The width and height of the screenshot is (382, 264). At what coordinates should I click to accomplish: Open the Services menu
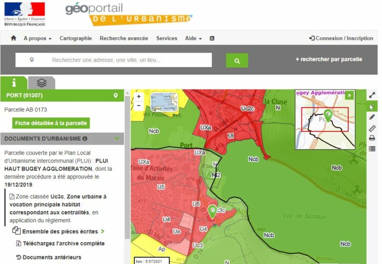[x=167, y=38]
